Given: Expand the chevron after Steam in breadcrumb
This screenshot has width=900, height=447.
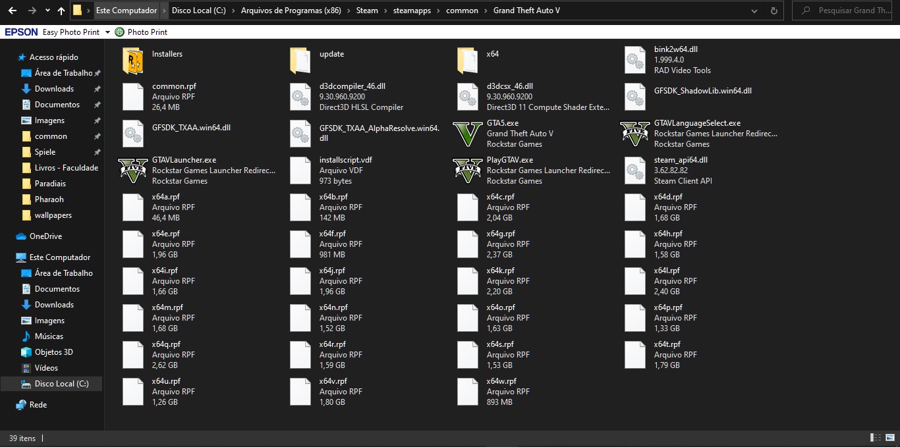Looking at the screenshot, I should 385,11.
